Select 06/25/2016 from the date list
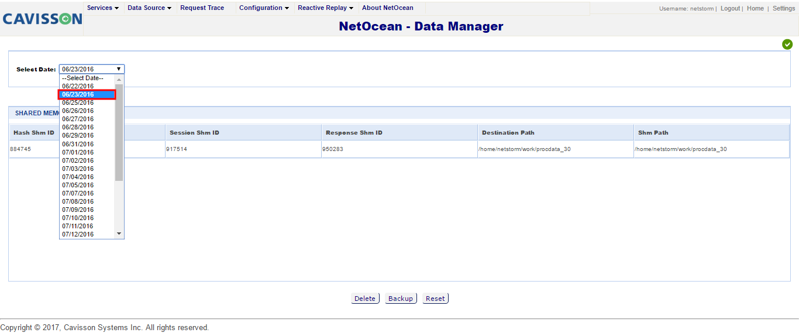 pos(87,102)
